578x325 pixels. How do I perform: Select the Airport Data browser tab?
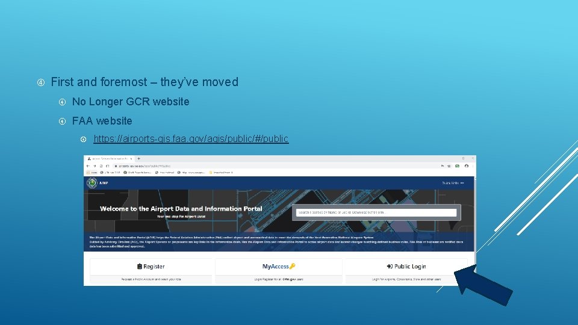click(110, 158)
